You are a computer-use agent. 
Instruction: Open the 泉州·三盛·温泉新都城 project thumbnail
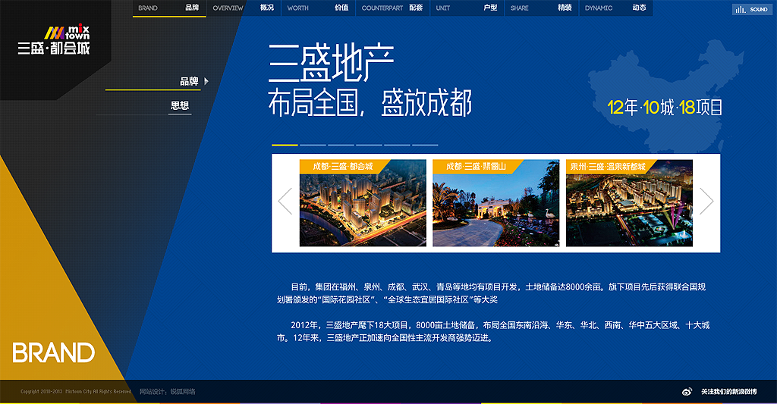[x=629, y=203]
